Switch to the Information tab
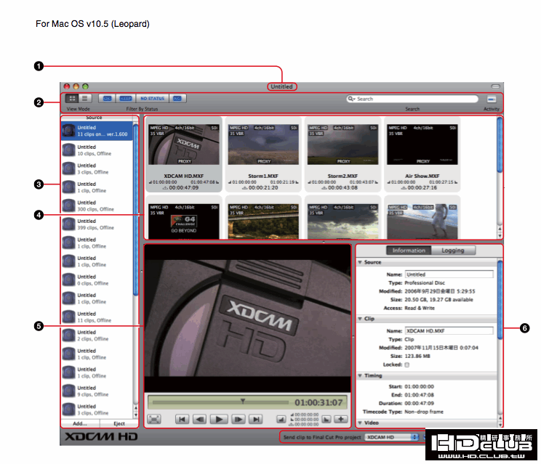 tap(409, 251)
